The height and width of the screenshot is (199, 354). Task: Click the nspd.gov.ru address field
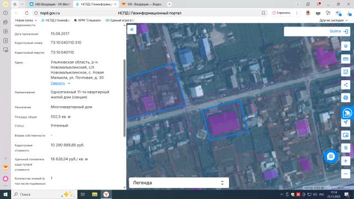click(x=50, y=13)
